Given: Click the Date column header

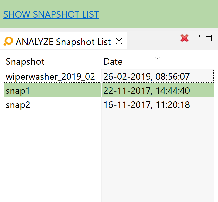Looking at the screenshot, I should [158, 61].
